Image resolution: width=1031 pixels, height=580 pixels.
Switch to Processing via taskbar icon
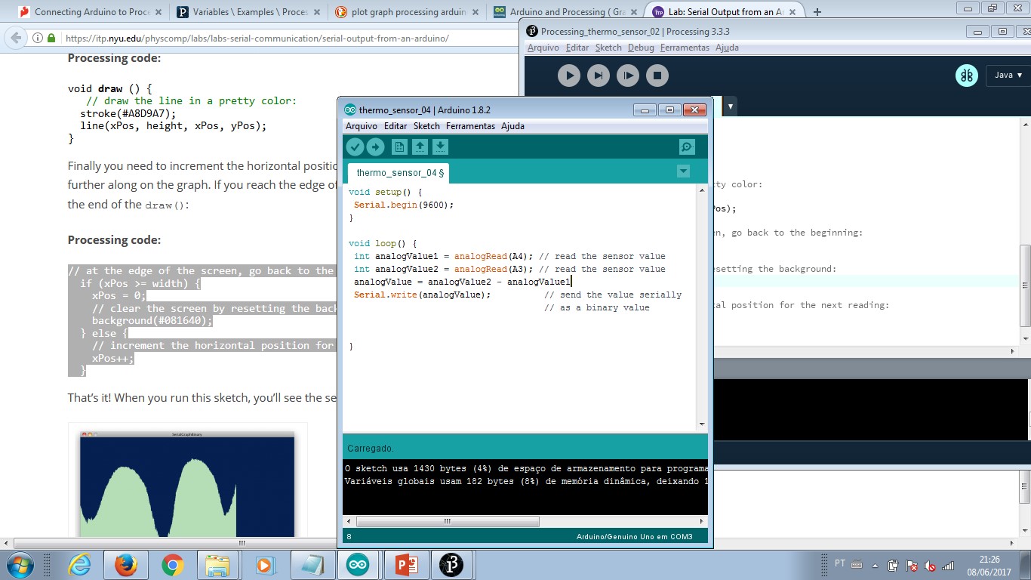(451, 565)
